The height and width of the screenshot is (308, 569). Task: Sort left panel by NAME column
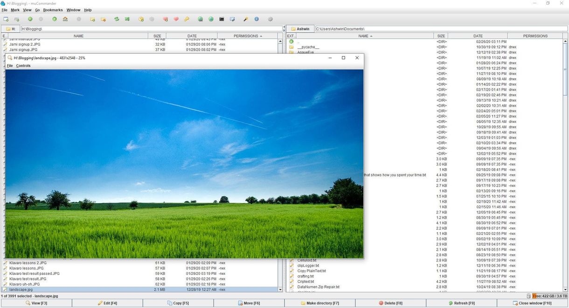click(78, 36)
